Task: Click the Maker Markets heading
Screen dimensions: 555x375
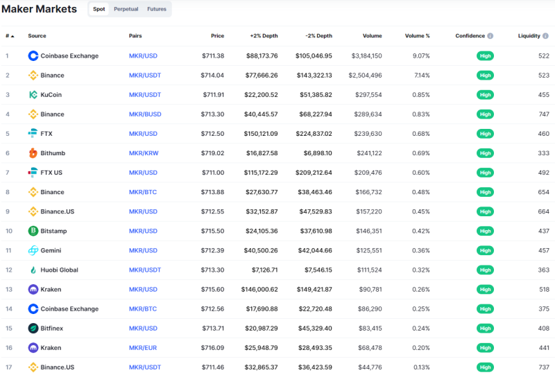Action: (39, 9)
